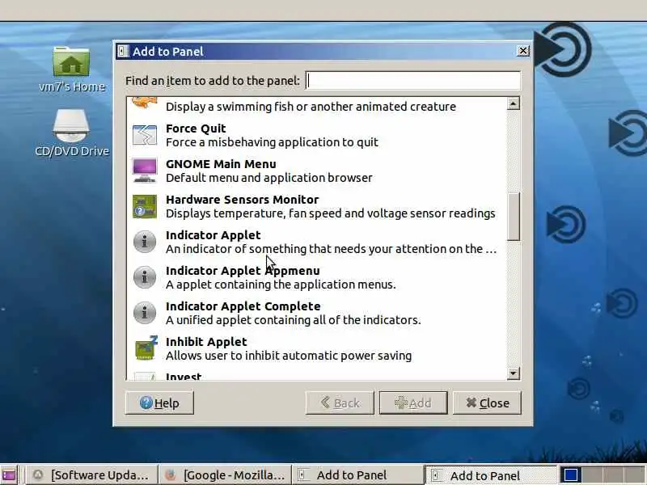Click the list scrollbar up arrow

pyautogui.click(x=513, y=103)
